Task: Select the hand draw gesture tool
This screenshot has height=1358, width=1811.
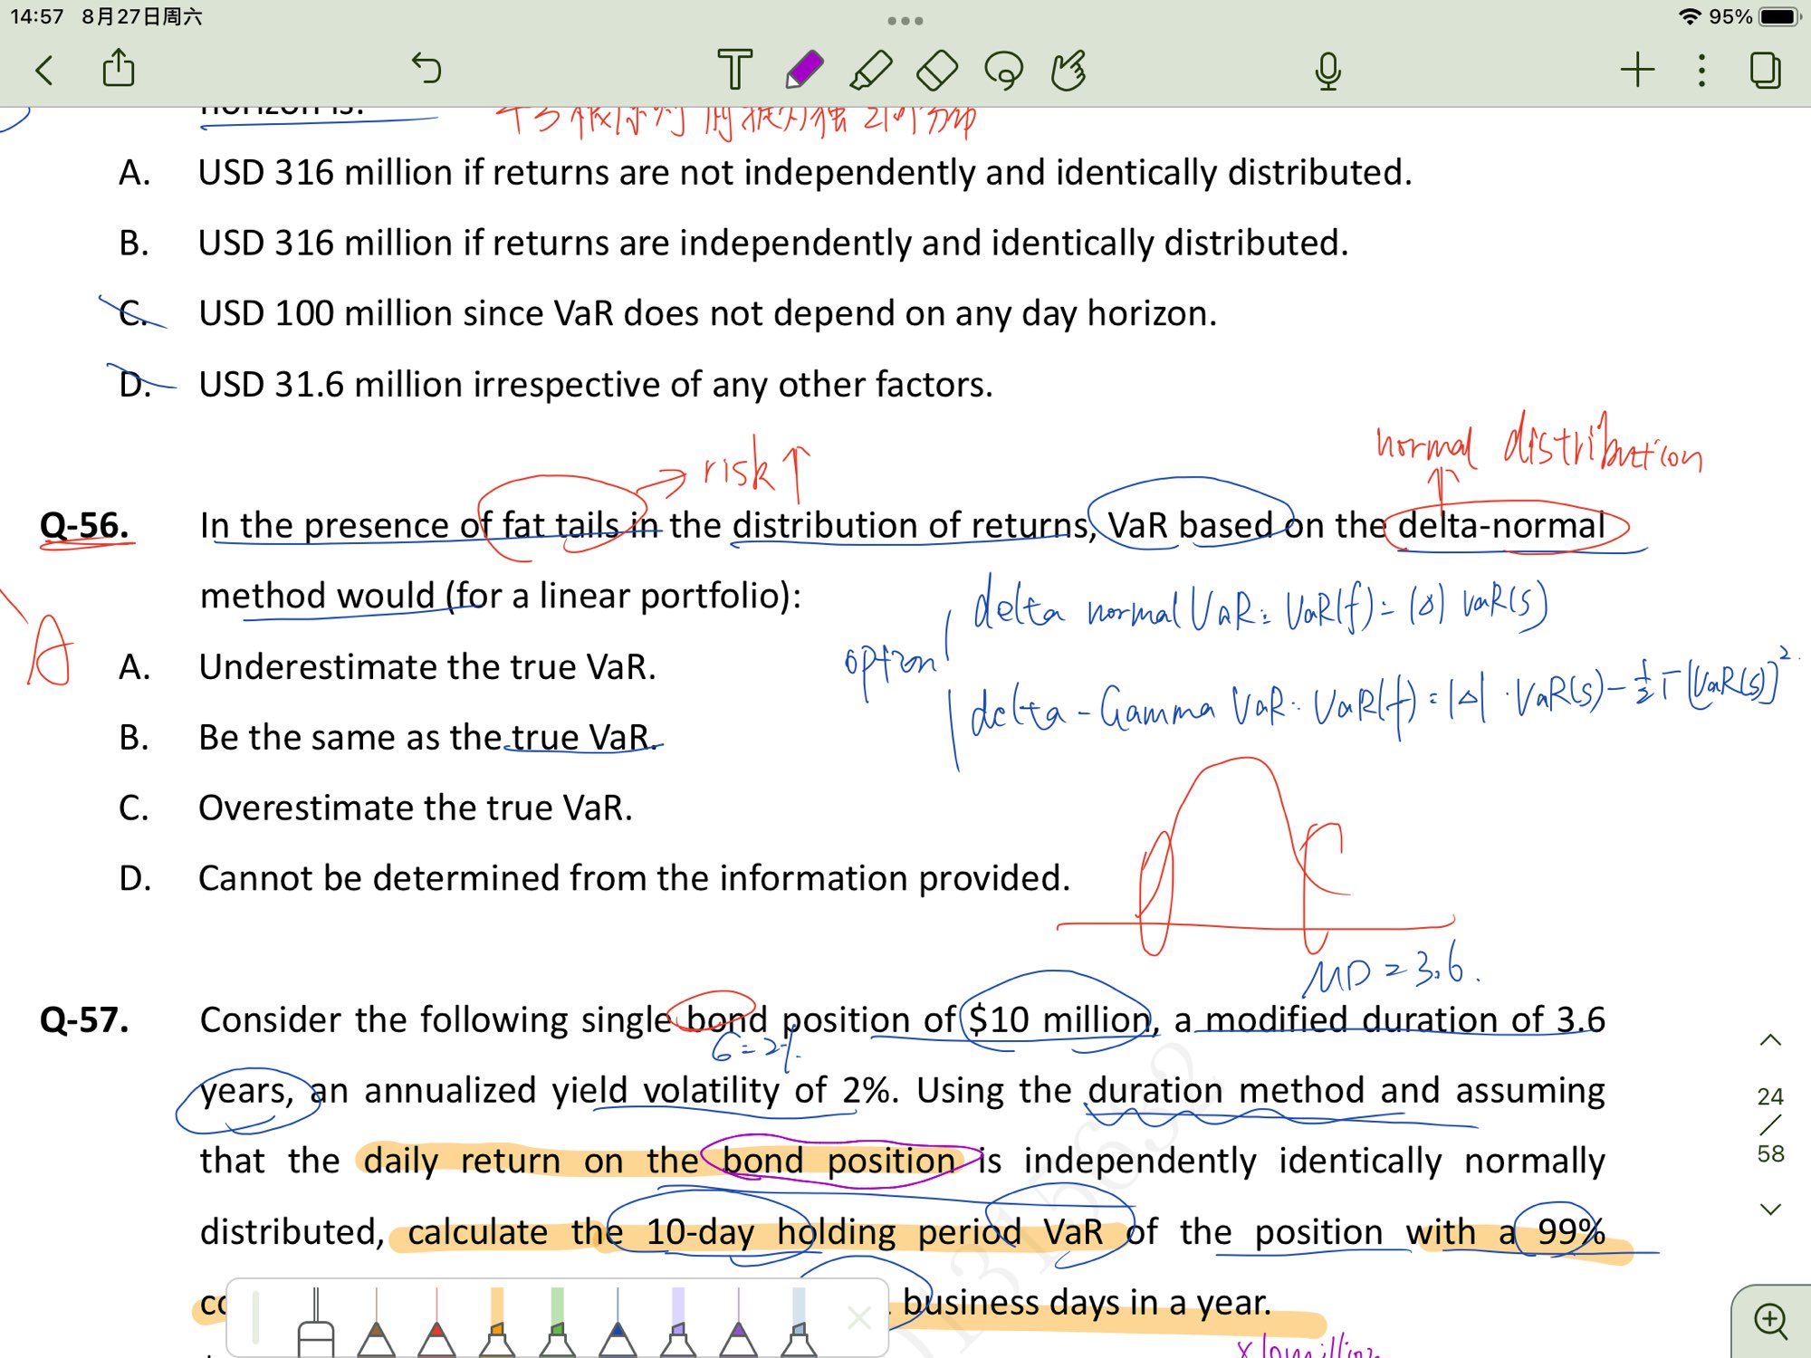Action: click(x=1068, y=70)
